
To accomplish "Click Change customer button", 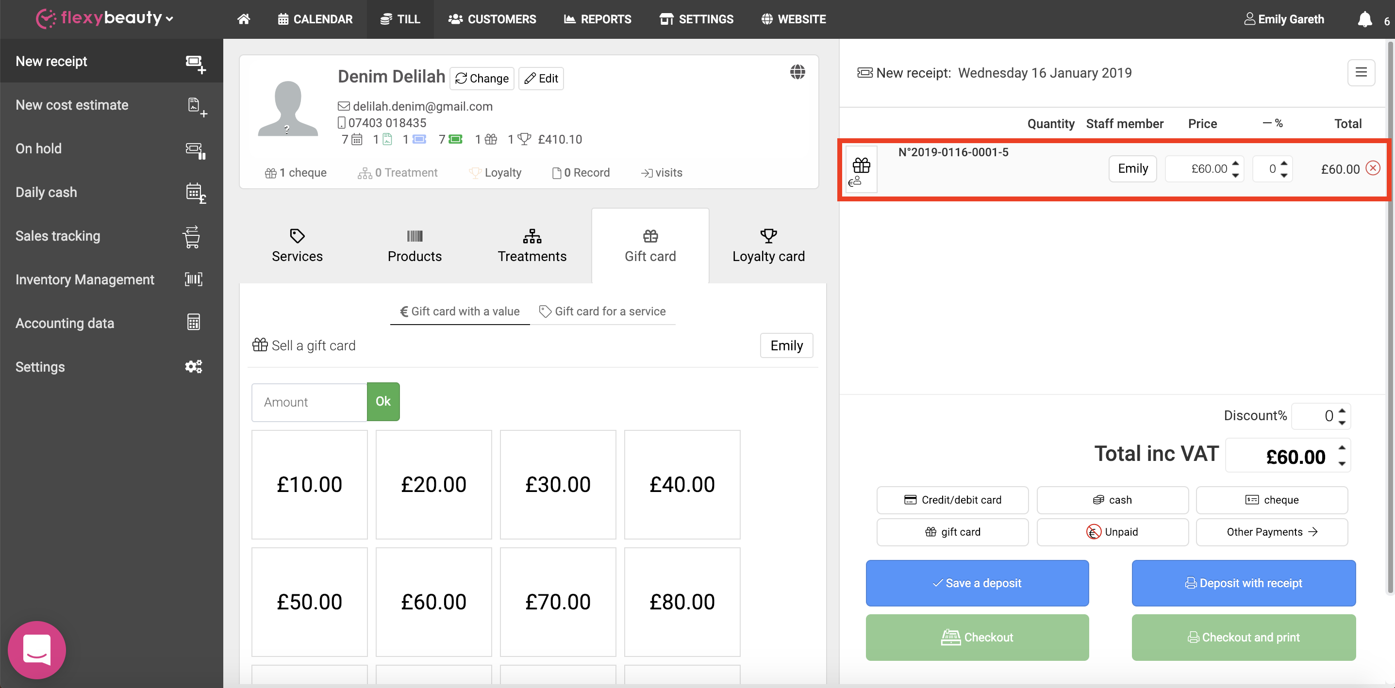I will (482, 79).
